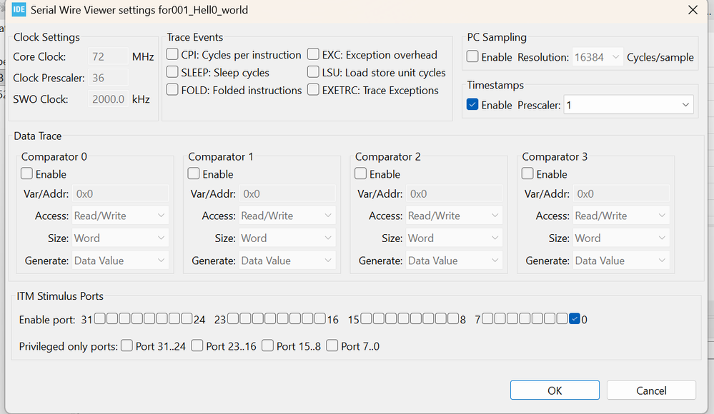
Task: Open PC Sampling Resolution dropdown
Action: click(x=598, y=57)
